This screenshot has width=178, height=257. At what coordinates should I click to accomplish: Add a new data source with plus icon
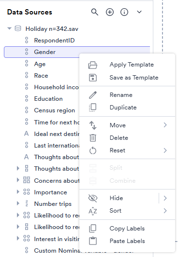coord(110,12)
